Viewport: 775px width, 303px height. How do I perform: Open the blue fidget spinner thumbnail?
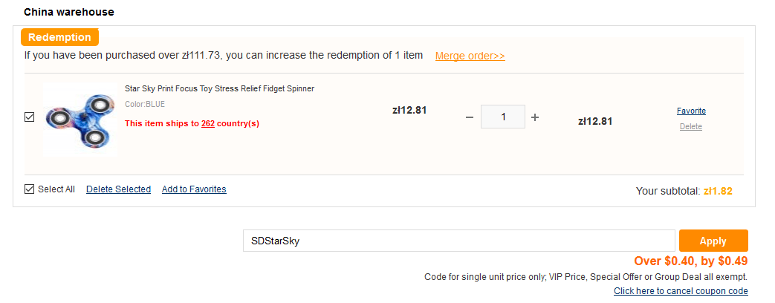(80, 119)
